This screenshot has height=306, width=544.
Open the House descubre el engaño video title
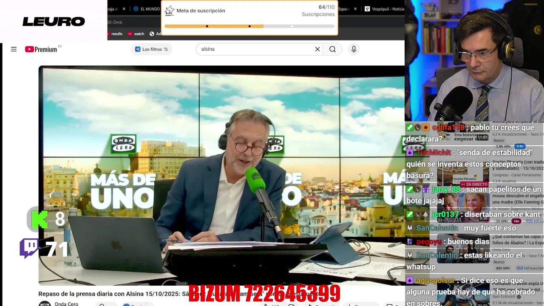point(518,199)
